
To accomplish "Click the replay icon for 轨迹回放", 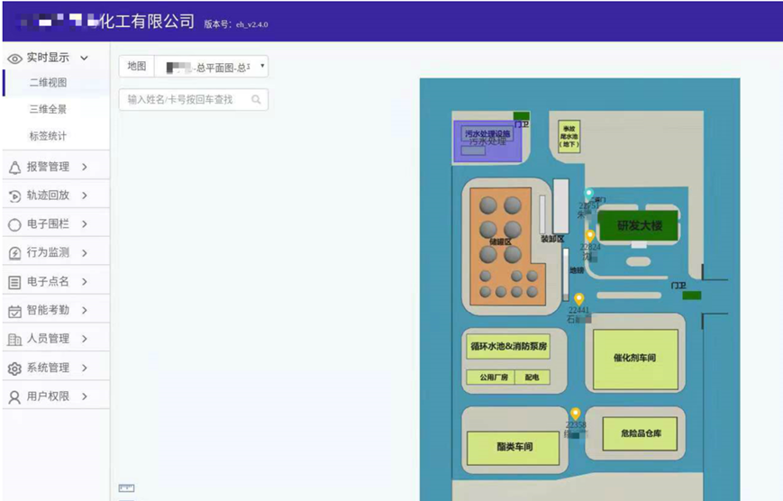I will point(14,196).
